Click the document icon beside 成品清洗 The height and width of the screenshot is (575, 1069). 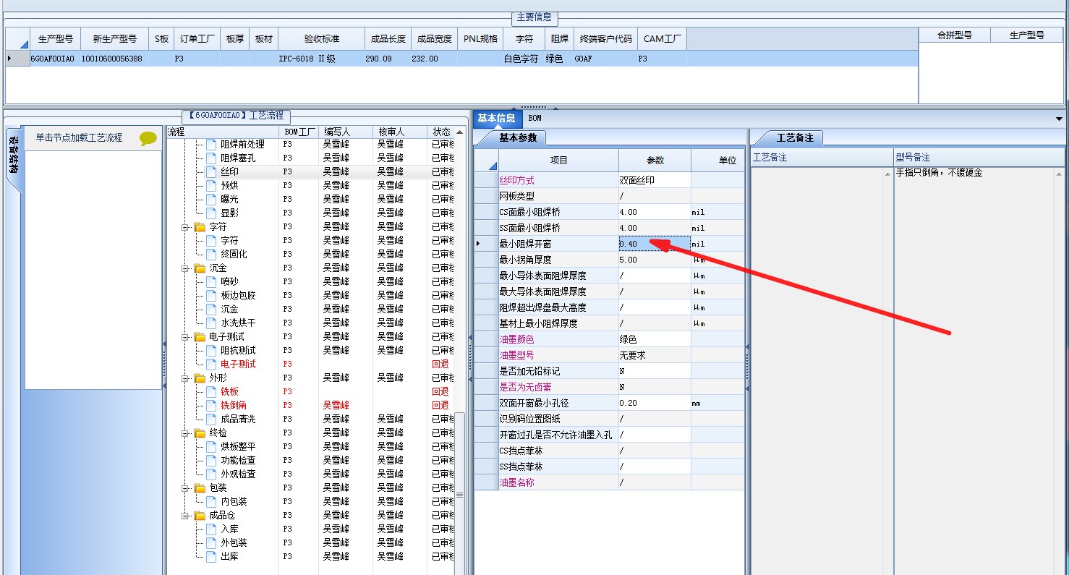pyautogui.click(x=211, y=419)
